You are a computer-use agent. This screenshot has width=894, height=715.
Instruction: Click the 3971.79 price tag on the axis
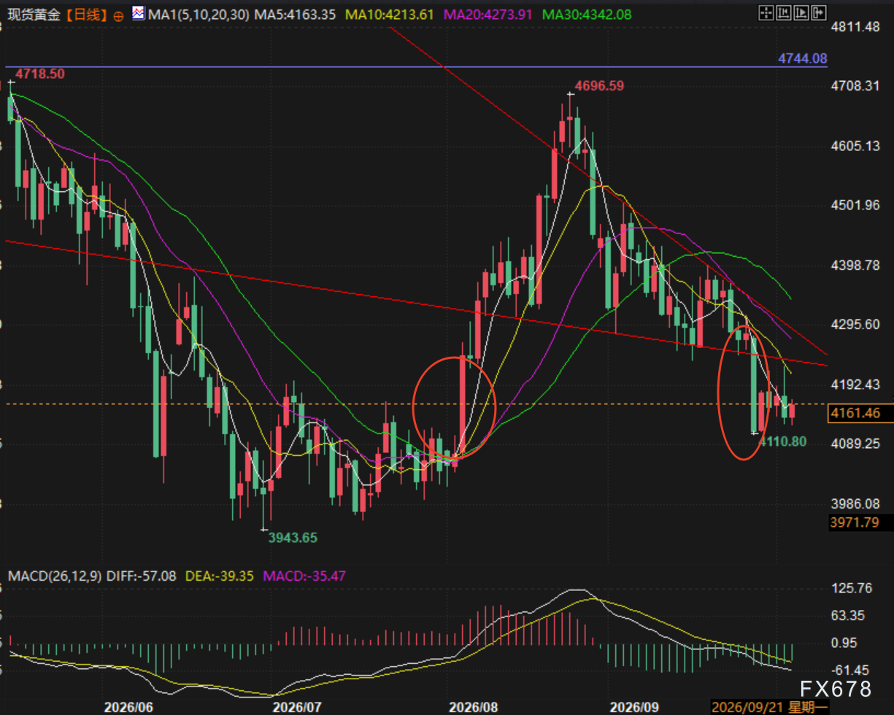point(854,522)
